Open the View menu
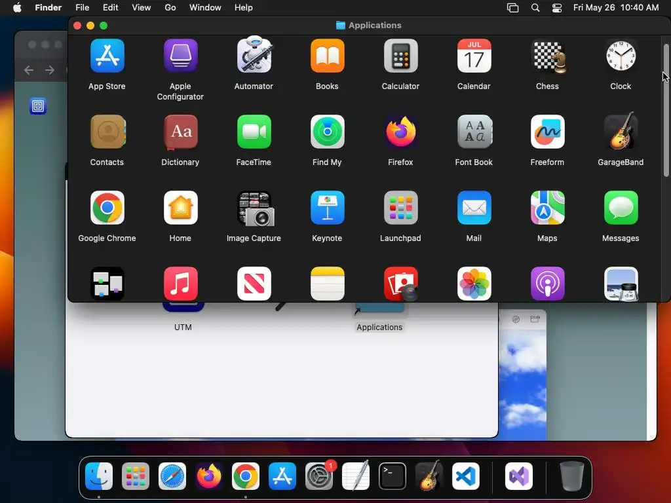The width and height of the screenshot is (671, 503). coord(142,8)
